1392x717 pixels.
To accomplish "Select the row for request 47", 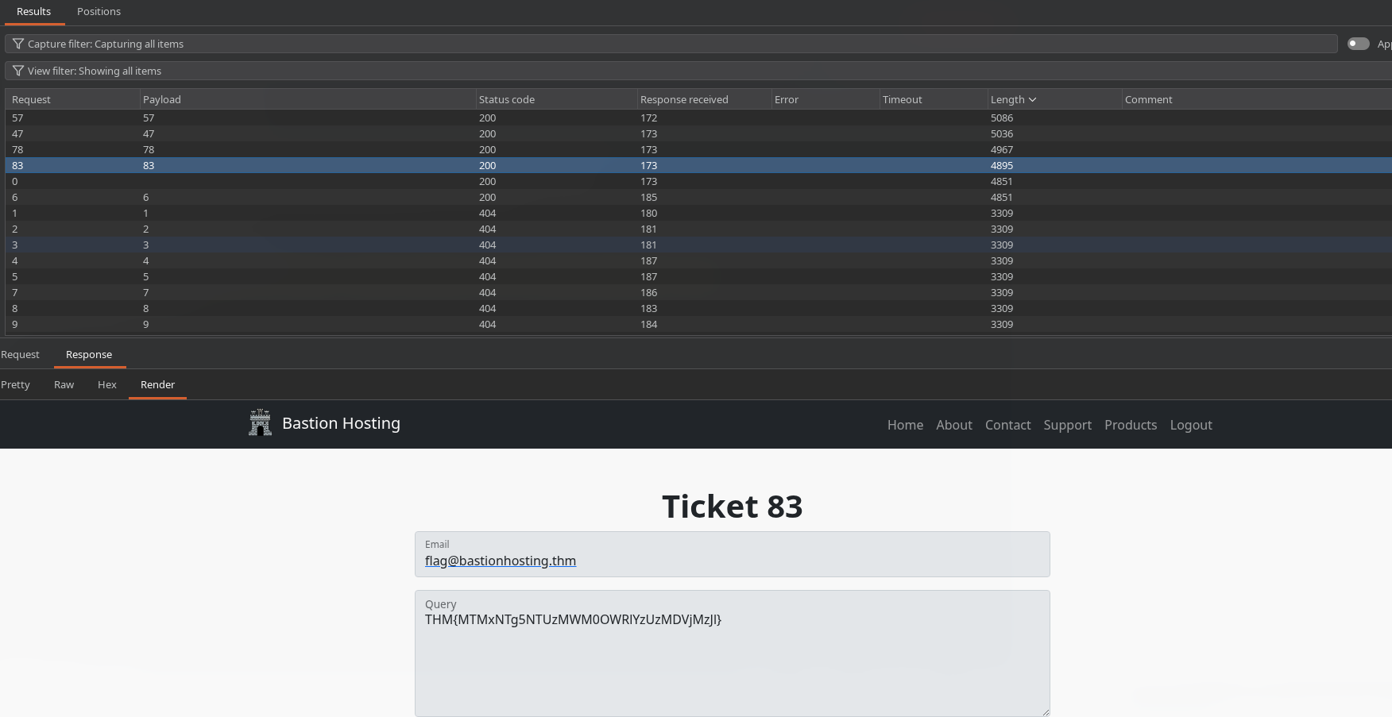I will 698,133.
